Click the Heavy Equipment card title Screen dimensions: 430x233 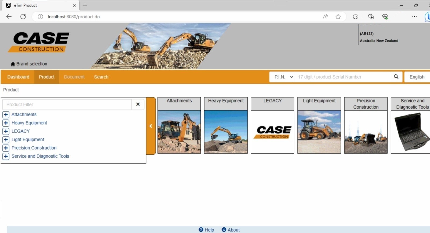(x=226, y=101)
